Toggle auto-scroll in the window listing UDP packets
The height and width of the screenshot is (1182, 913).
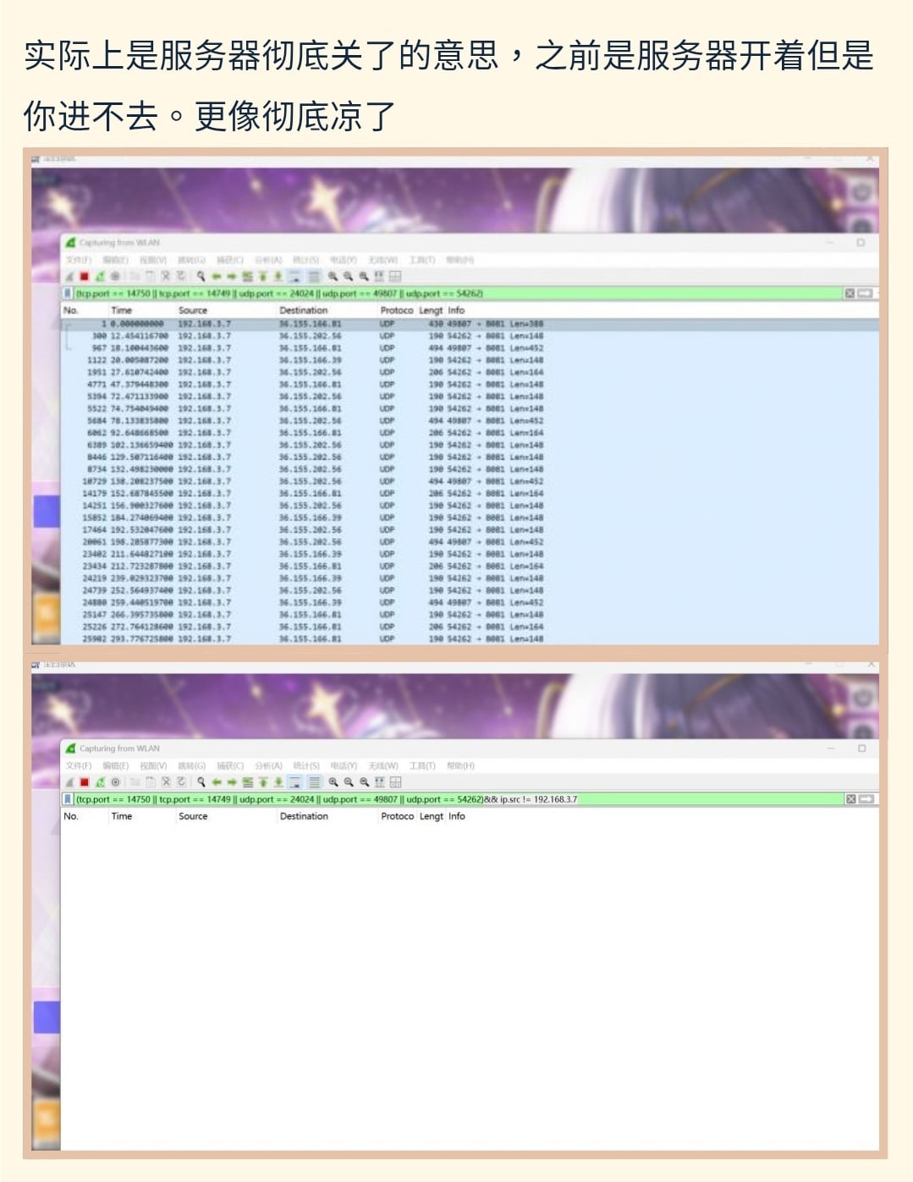point(294,276)
